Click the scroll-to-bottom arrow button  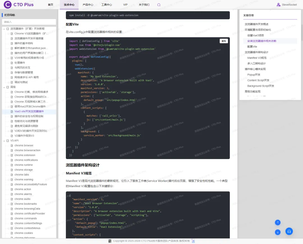click(x=278, y=232)
